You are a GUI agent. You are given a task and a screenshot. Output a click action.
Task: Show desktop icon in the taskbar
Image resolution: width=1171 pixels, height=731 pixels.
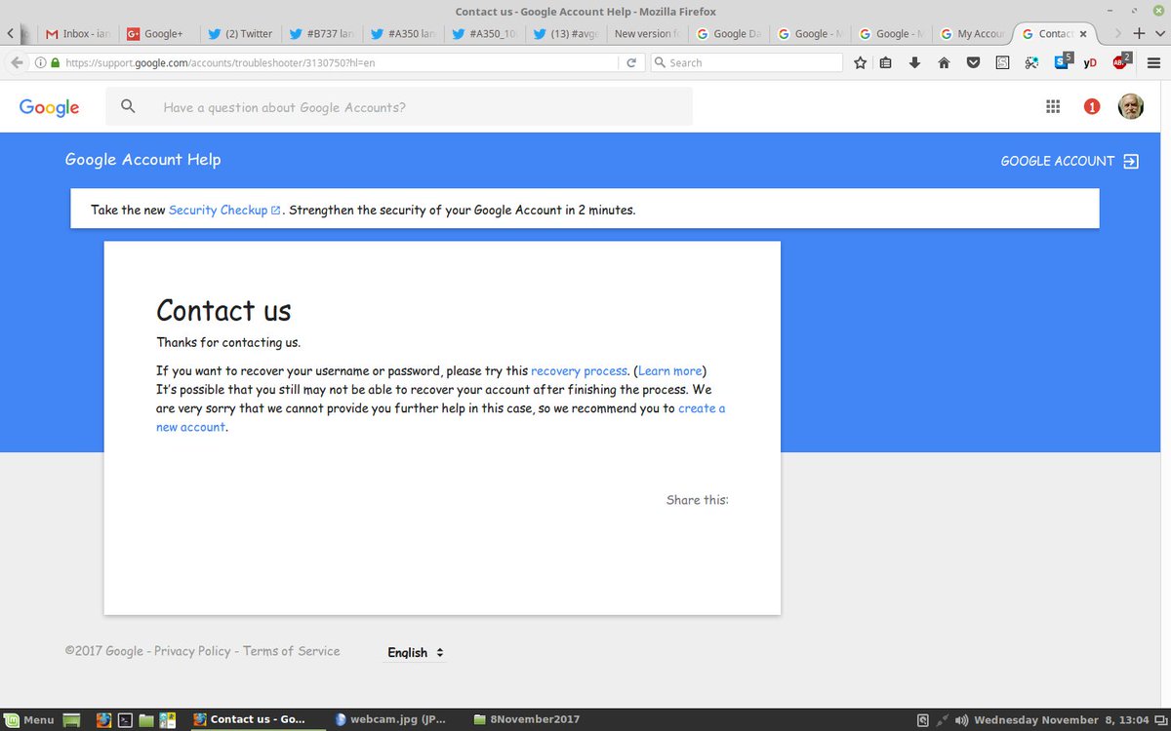[70, 720]
